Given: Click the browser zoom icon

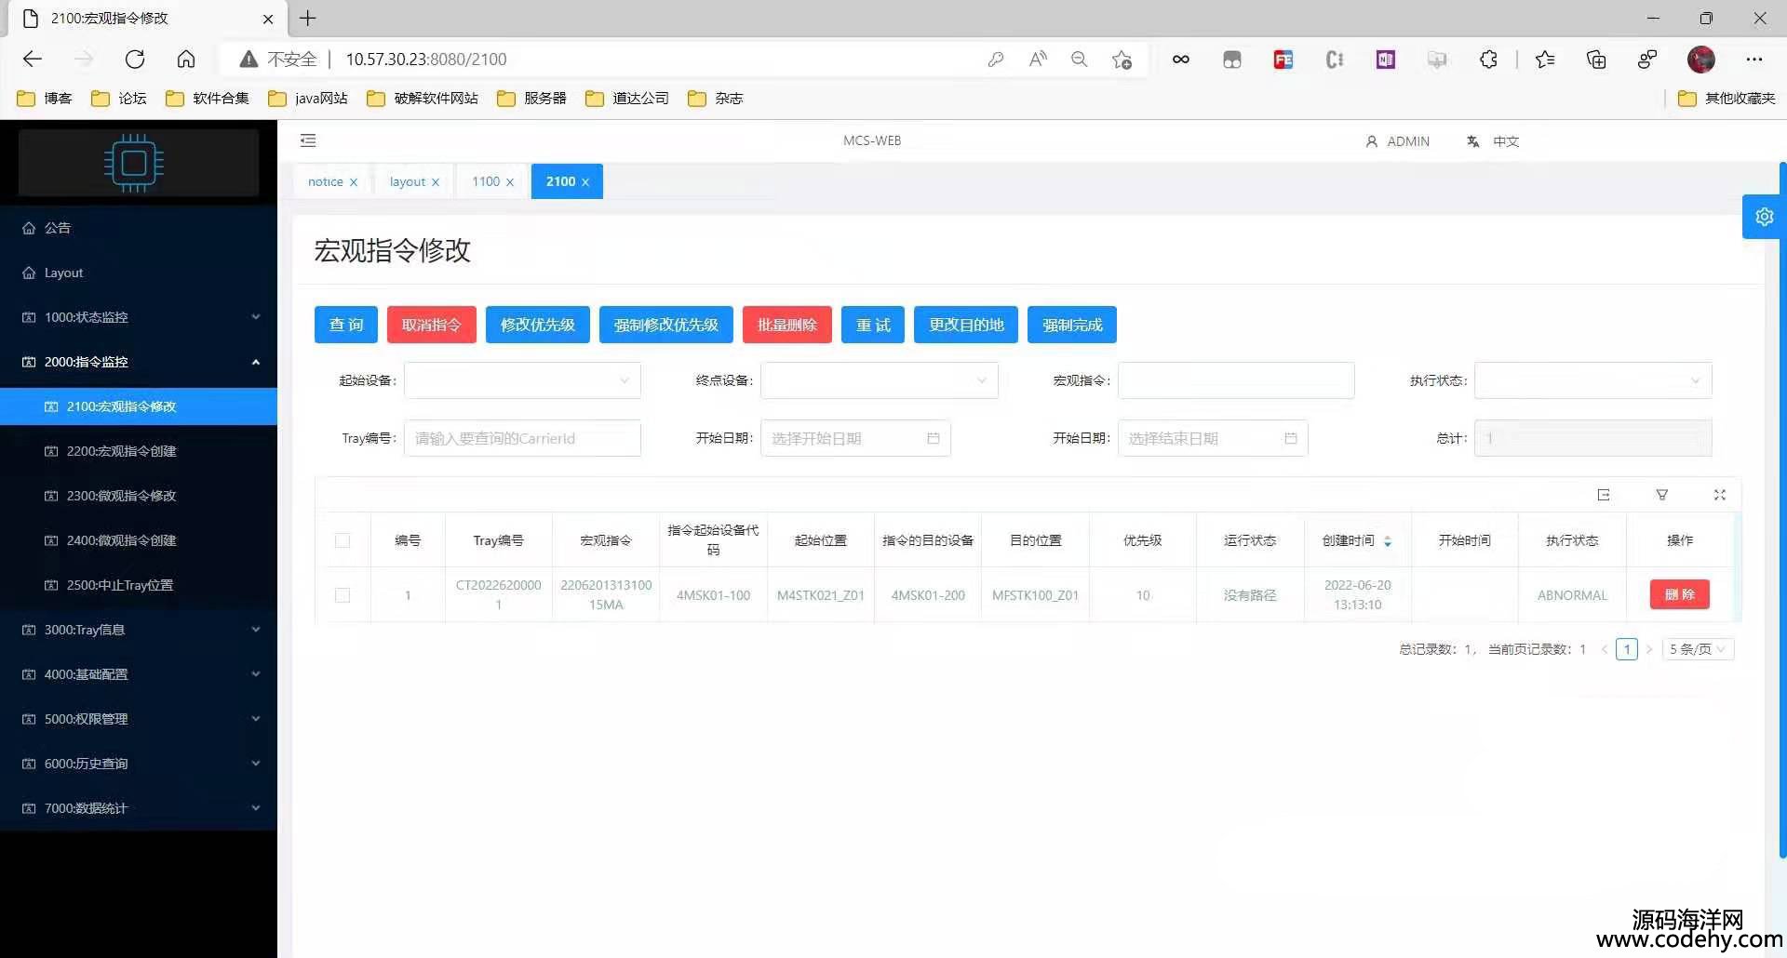Looking at the screenshot, I should 1080,60.
